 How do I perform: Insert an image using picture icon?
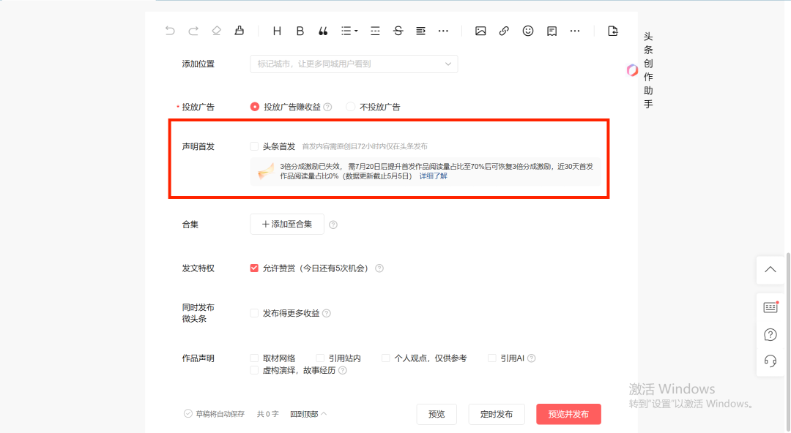point(480,31)
